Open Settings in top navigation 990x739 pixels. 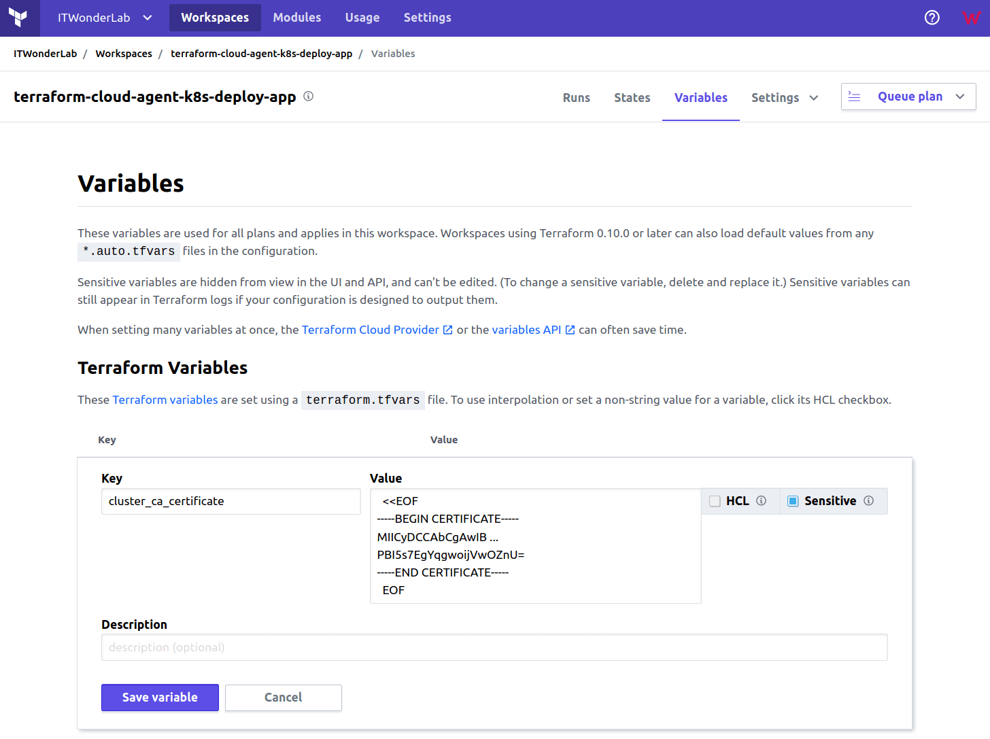click(x=428, y=18)
